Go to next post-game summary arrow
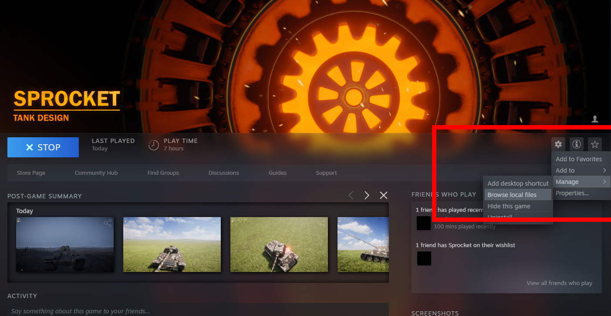The image size is (611, 316). [367, 195]
